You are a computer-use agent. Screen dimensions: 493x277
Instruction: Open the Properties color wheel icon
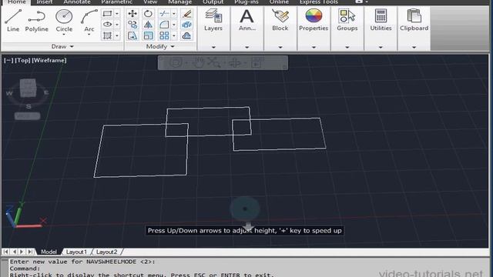[314, 15]
